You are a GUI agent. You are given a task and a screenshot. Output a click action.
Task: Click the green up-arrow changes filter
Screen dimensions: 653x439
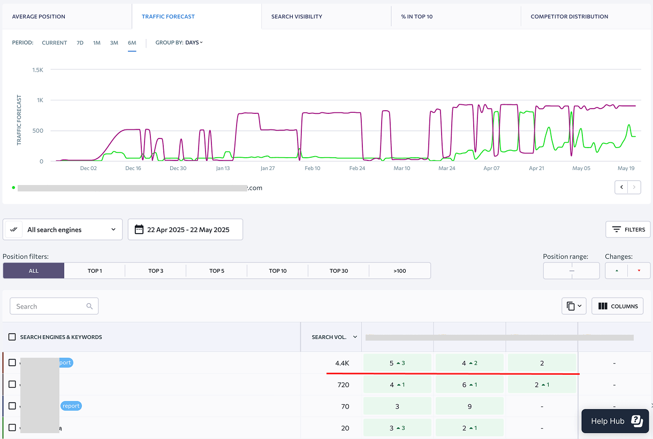tap(617, 271)
